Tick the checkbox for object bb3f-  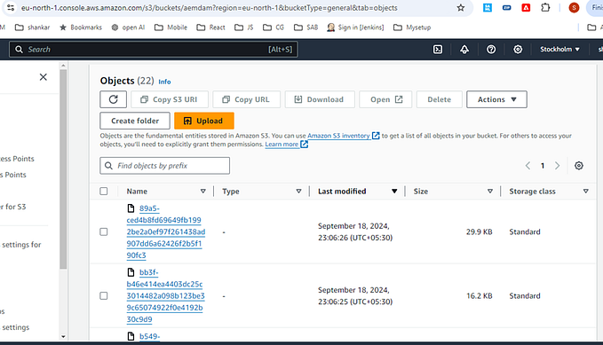[x=104, y=296]
